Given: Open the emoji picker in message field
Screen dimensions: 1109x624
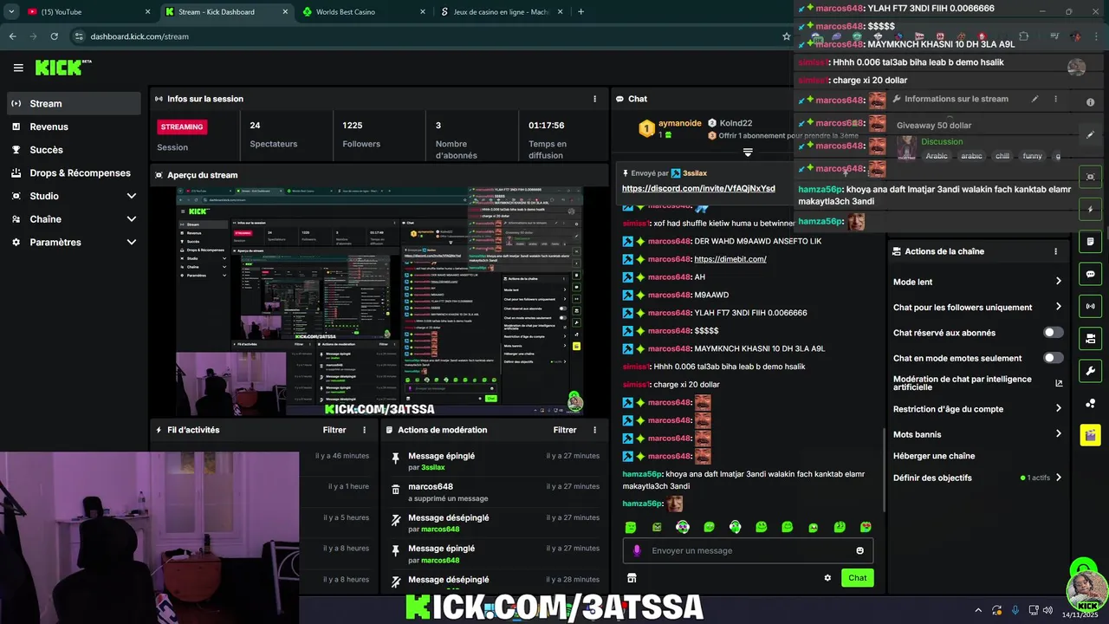Looking at the screenshot, I should tap(859, 550).
